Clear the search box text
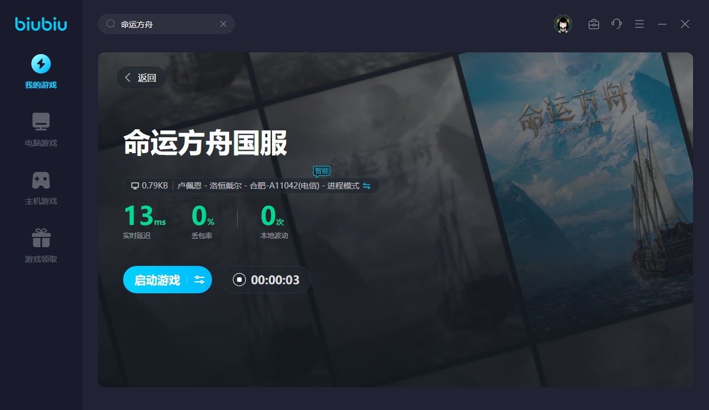 pyautogui.click(x=223, y=24)
